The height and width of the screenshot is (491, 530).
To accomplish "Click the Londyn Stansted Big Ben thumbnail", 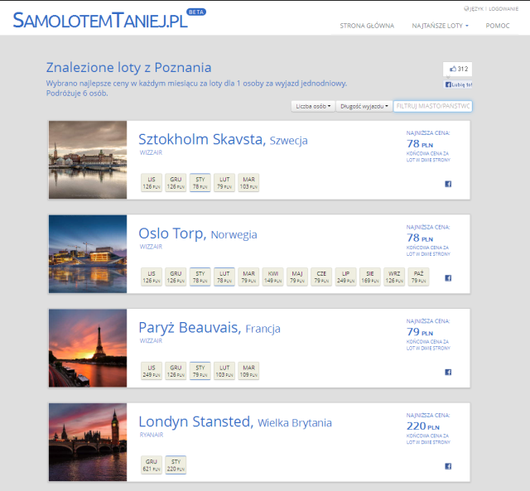I will point(88,442).
